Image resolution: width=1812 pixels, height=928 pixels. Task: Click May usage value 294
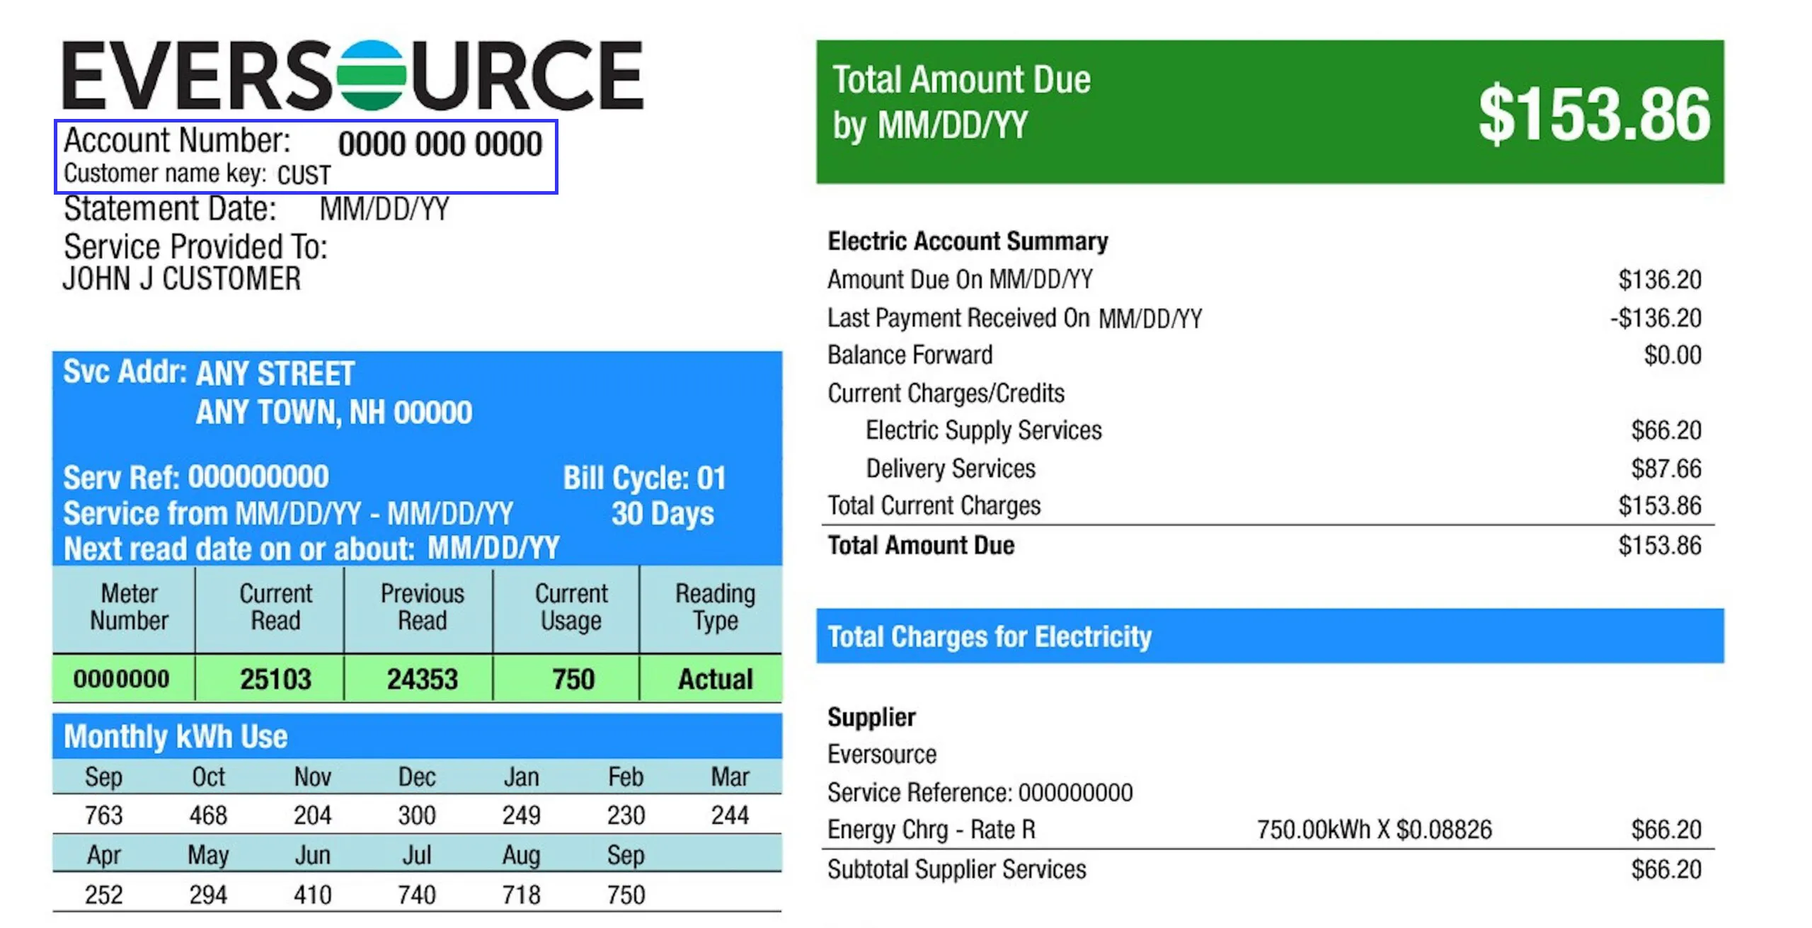(208, 895)
